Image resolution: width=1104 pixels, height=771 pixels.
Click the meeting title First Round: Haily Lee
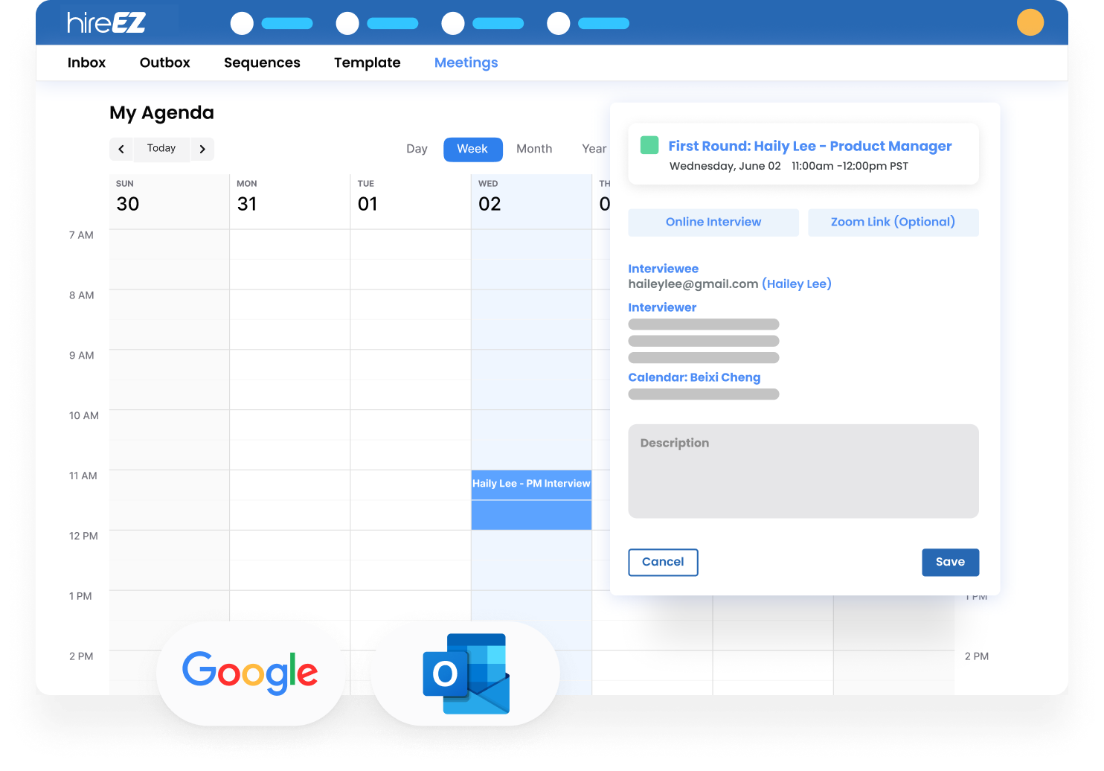pos(810,147)
